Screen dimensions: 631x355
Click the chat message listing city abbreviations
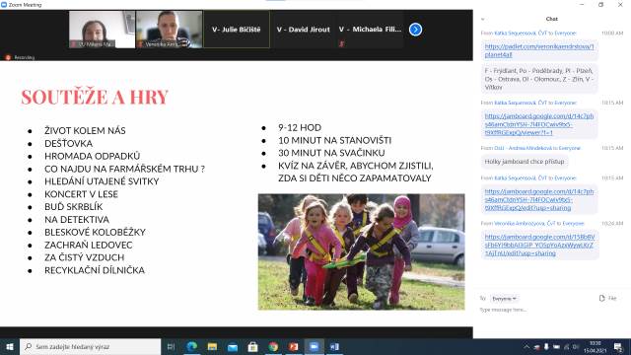point(539,79)
